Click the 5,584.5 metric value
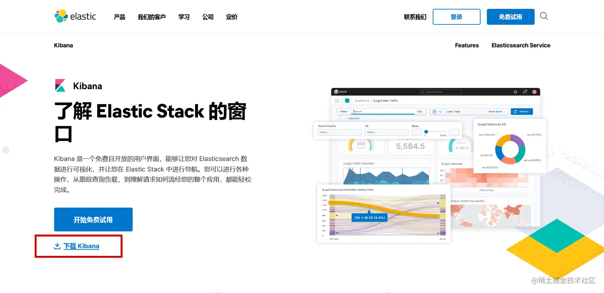This screenshot has height=293, width=604. click(x=410, y=146)
